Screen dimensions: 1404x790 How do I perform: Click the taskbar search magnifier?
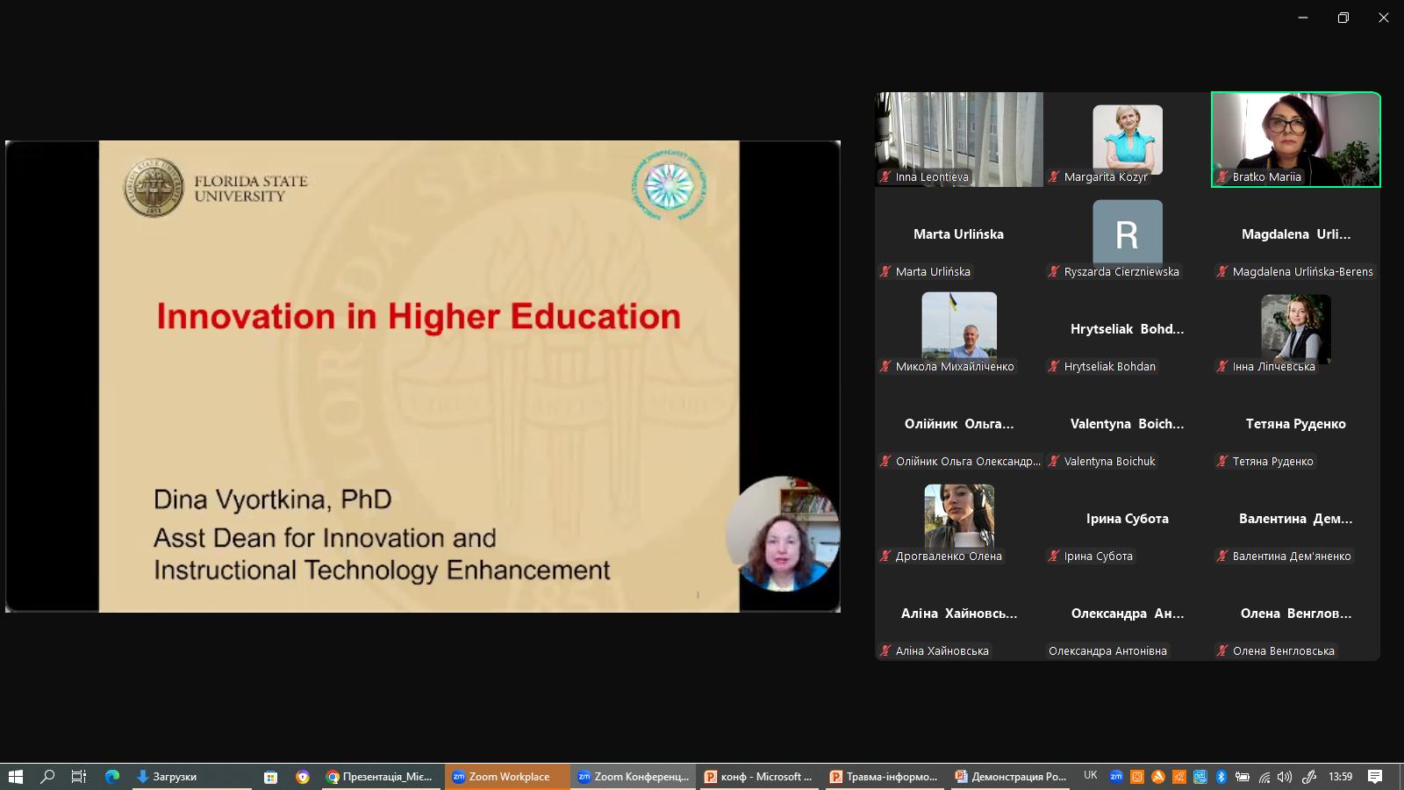48,777
